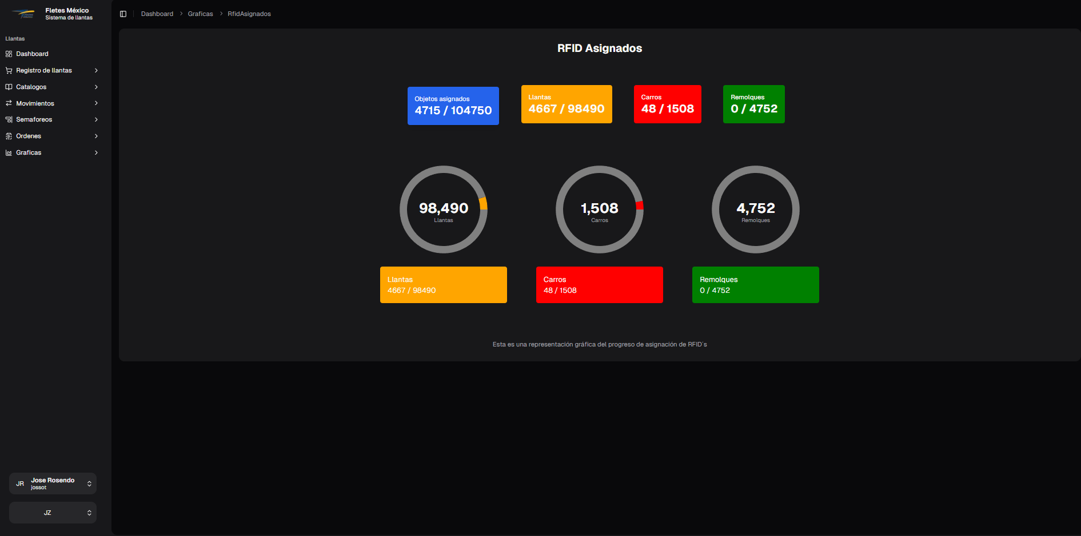This screenshot has height=536, width=1081.
Task: Click the Graficas breadcrumb link
Action: point(200,14)
